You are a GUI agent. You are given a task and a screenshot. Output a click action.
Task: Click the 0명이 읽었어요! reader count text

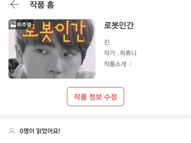tap(40, 131)
